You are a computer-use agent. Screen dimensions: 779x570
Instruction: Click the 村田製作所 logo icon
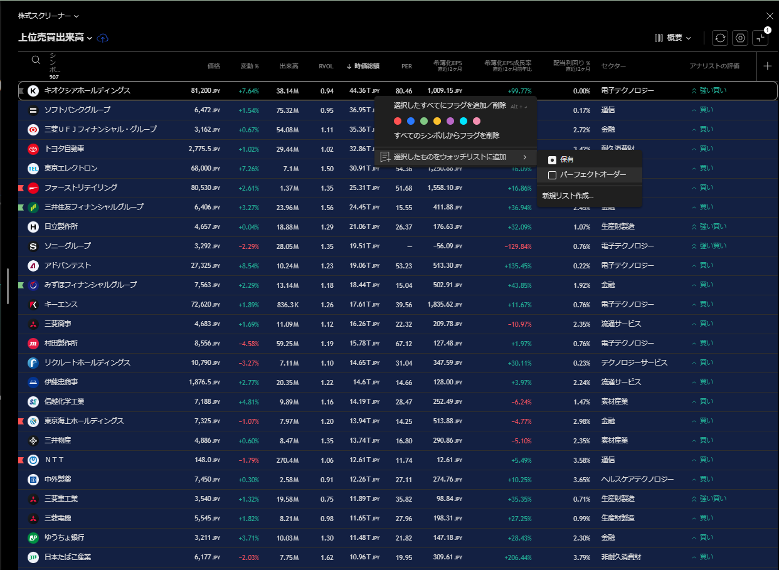[x=33, y=344]
